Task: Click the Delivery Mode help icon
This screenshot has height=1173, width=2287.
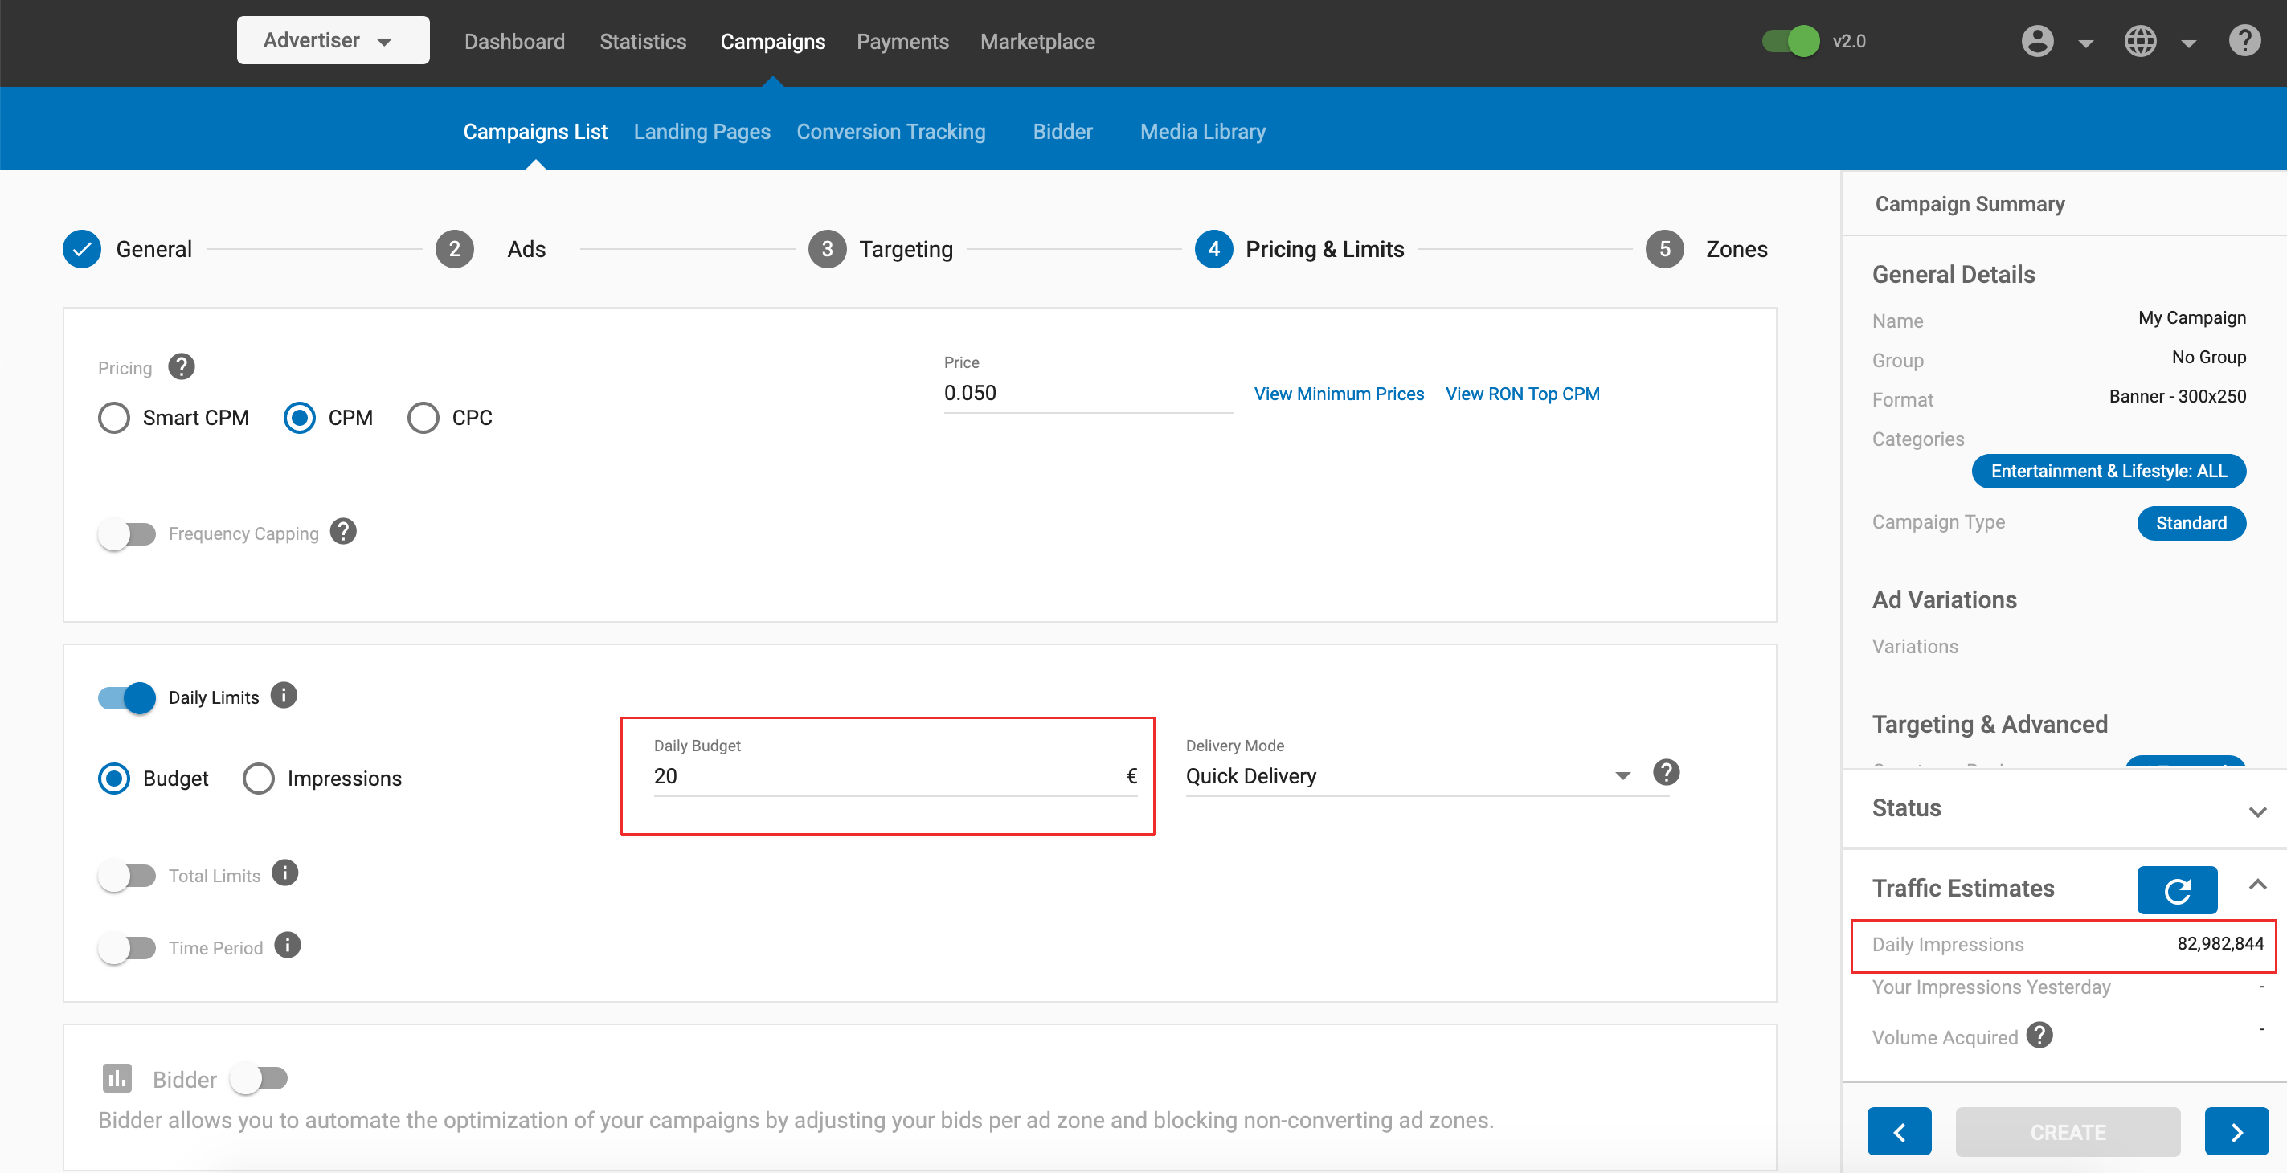Action: pos(1666,773)
